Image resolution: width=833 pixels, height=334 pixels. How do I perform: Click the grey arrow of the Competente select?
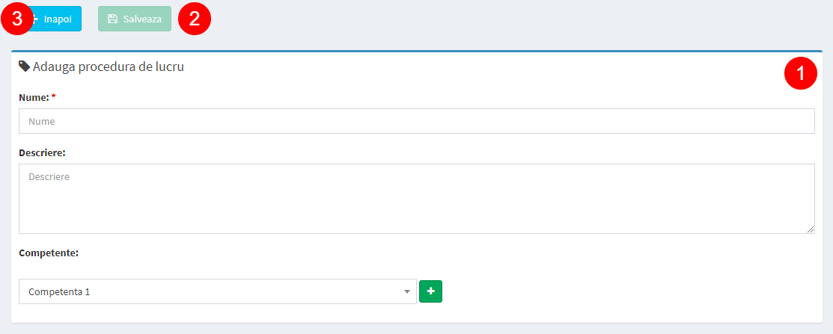[407, 291]
